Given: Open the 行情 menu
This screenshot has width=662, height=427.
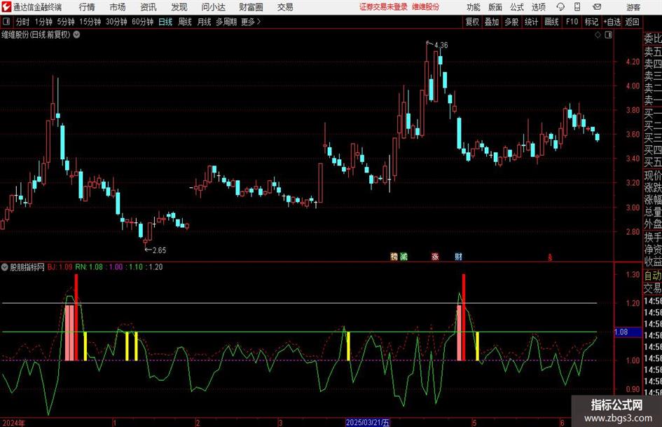Looking at the screenshot, I should pos(87,7).
